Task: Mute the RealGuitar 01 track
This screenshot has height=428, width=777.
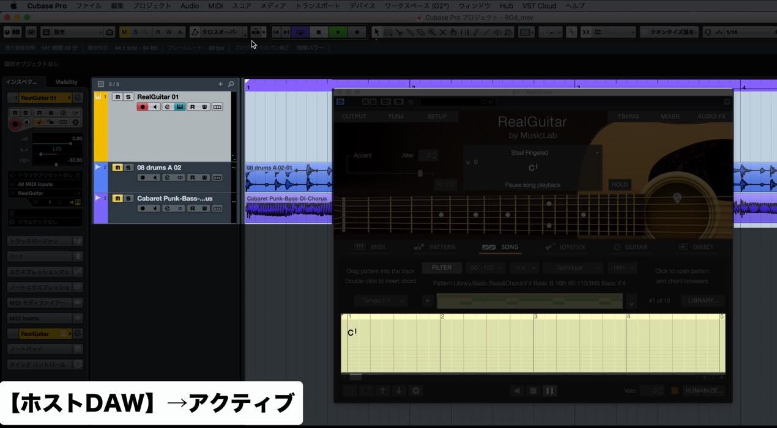Action: [117, 97]
